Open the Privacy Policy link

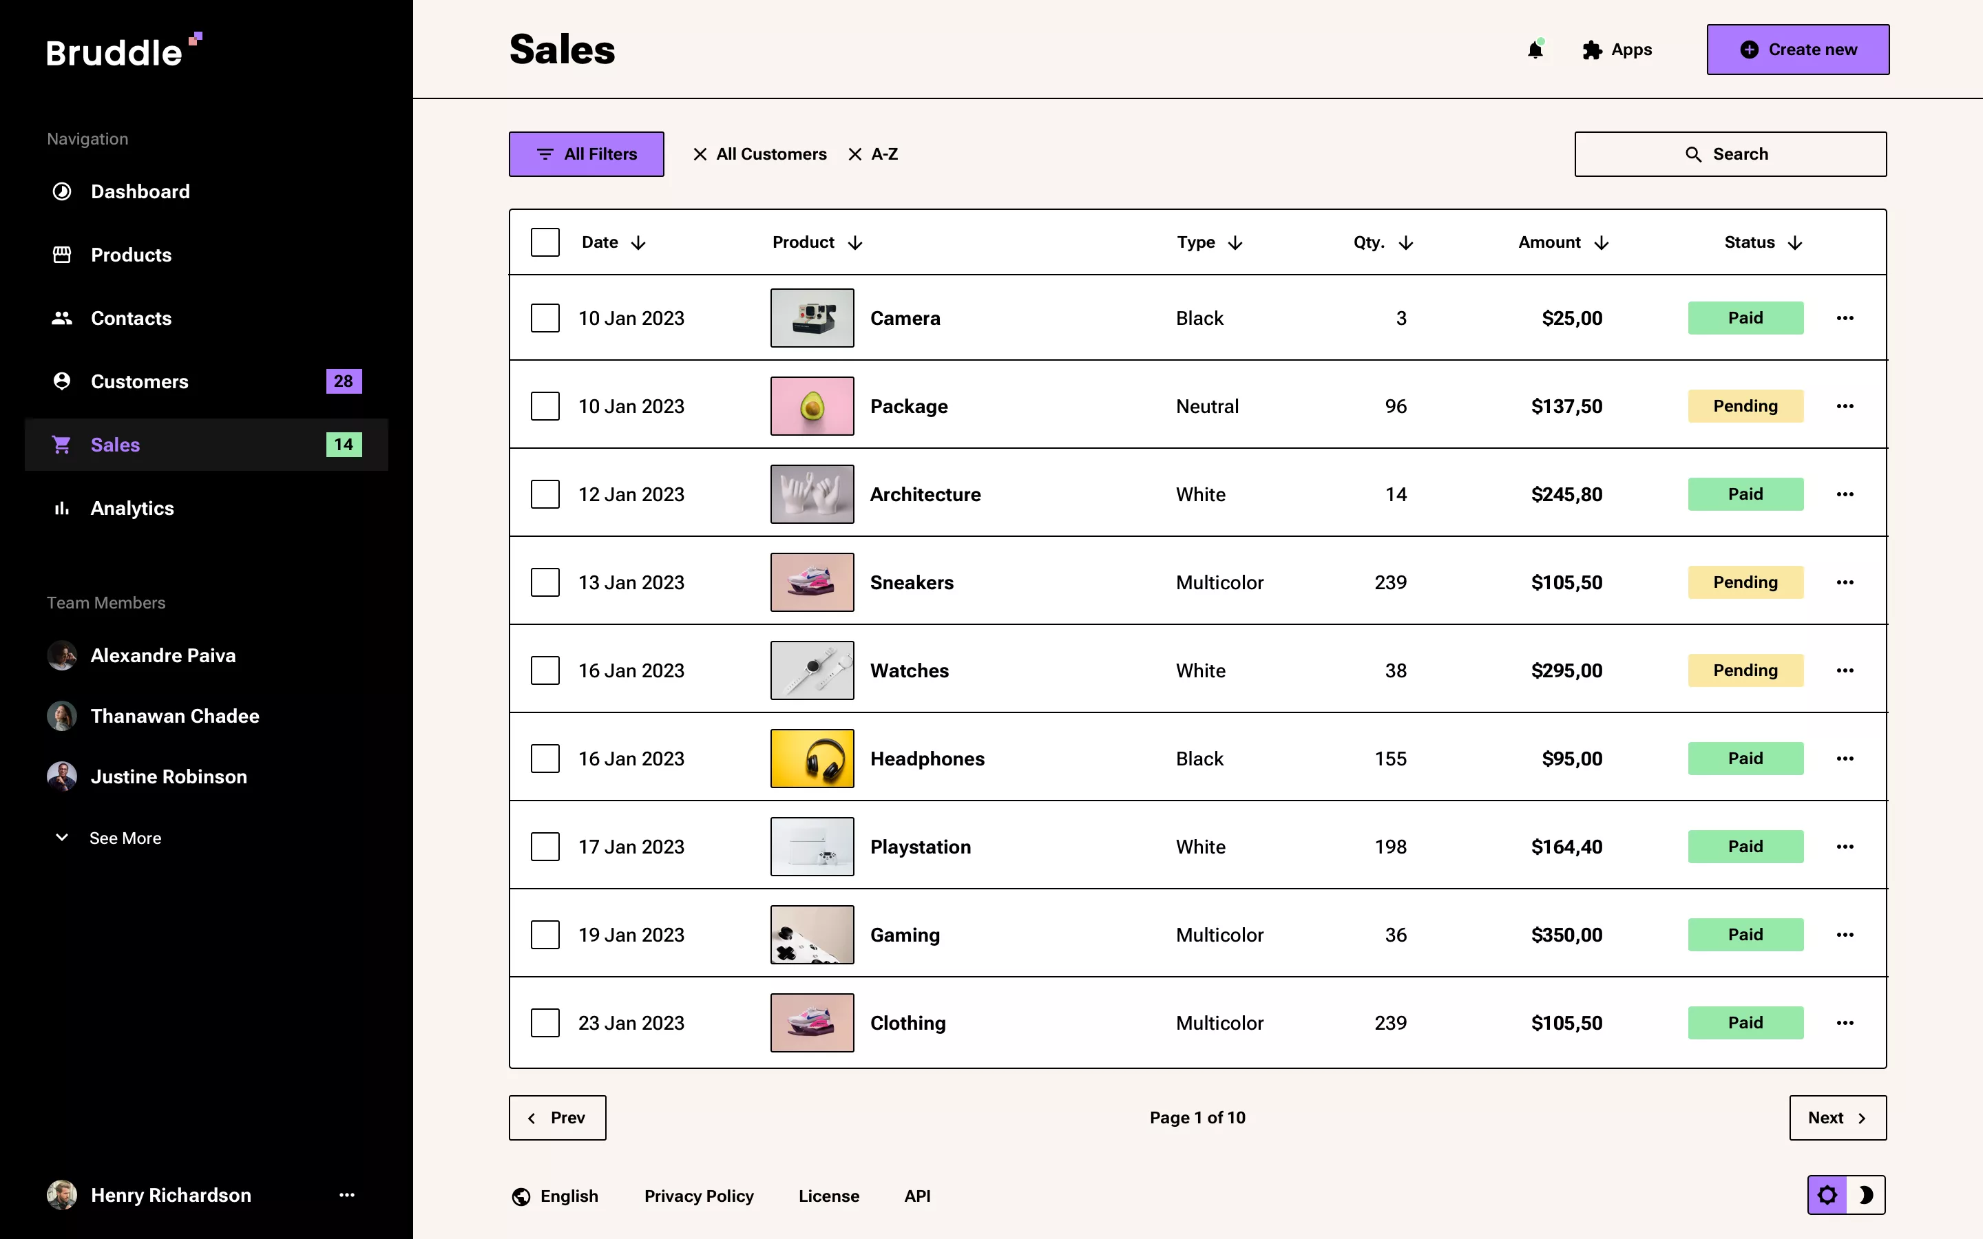click(x=698, y=1196)
